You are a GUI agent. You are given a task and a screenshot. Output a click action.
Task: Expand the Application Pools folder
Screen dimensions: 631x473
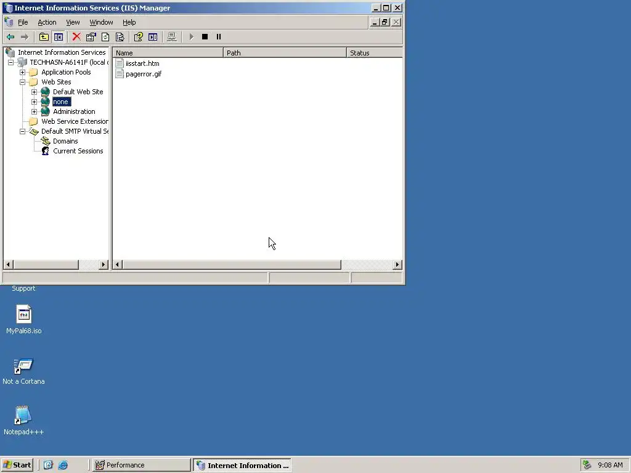click(23, 73)
